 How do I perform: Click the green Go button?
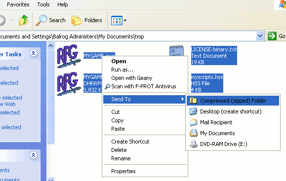[x=276, y=36]
